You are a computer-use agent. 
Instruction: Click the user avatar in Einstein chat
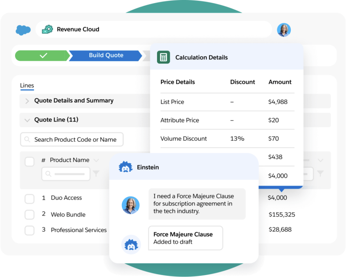130,205
